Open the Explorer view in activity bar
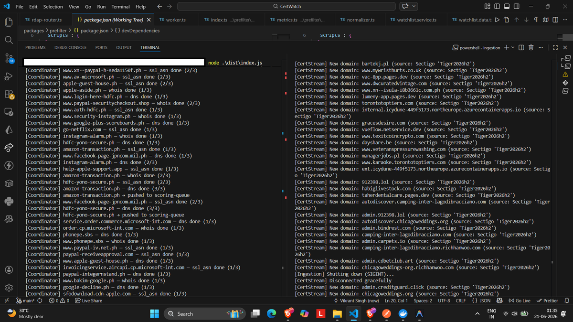573x322 pixels. coord(9,22)
